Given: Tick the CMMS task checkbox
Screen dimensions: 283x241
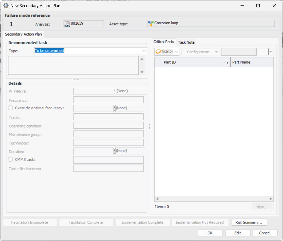Looking at the screenshot, I should click(10, 160).
